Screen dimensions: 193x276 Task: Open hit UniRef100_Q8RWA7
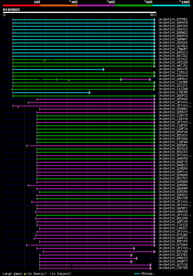[173, 39]
